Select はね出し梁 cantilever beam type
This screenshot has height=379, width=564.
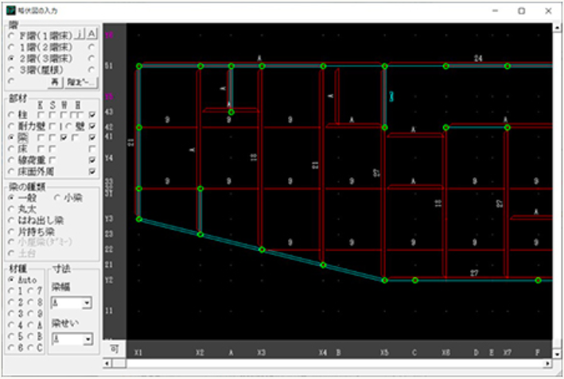click(x=11, y=219)
